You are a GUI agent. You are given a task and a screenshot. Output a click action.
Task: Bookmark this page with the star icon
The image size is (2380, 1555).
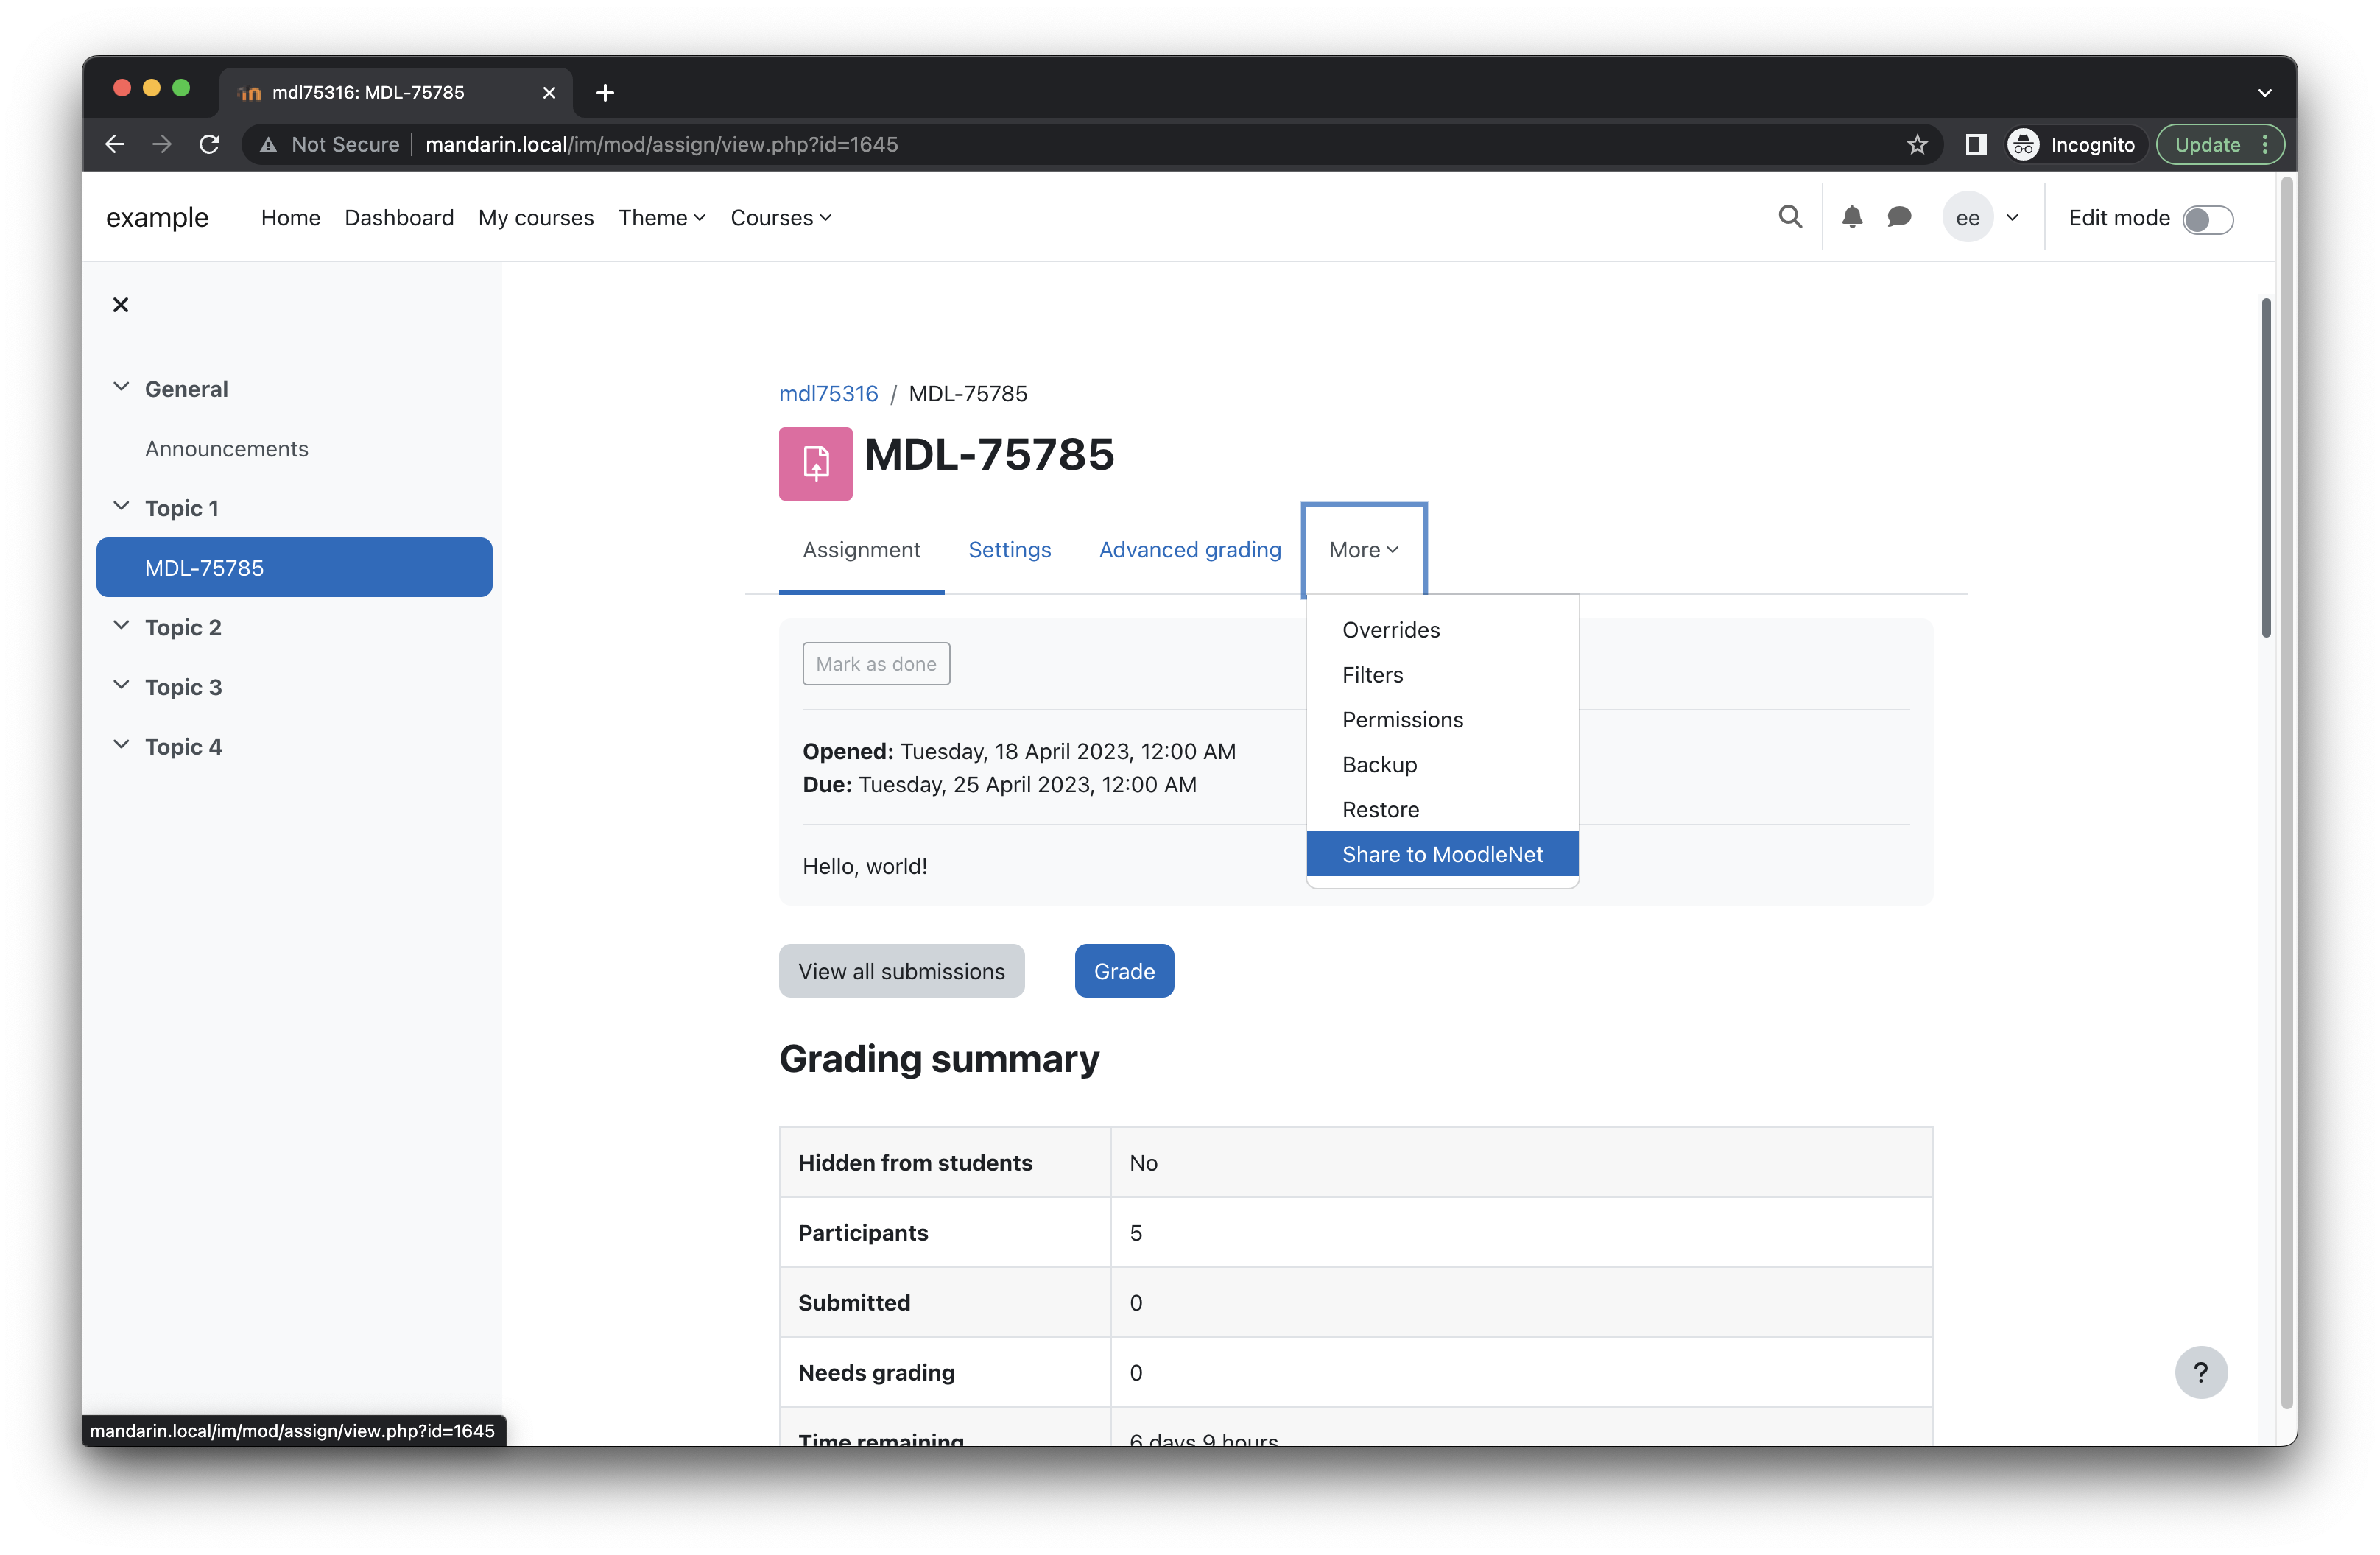[1916, 144]
